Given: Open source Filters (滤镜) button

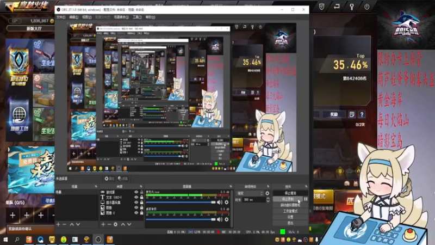Looking at the screenshot, I should click(x=123, y=179).
